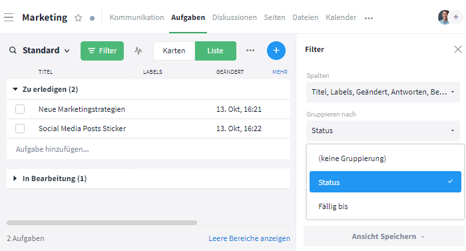466x251 pixels.
Task: Click the date 13. Okt, 16:22
Action: [x=239, y=128]
